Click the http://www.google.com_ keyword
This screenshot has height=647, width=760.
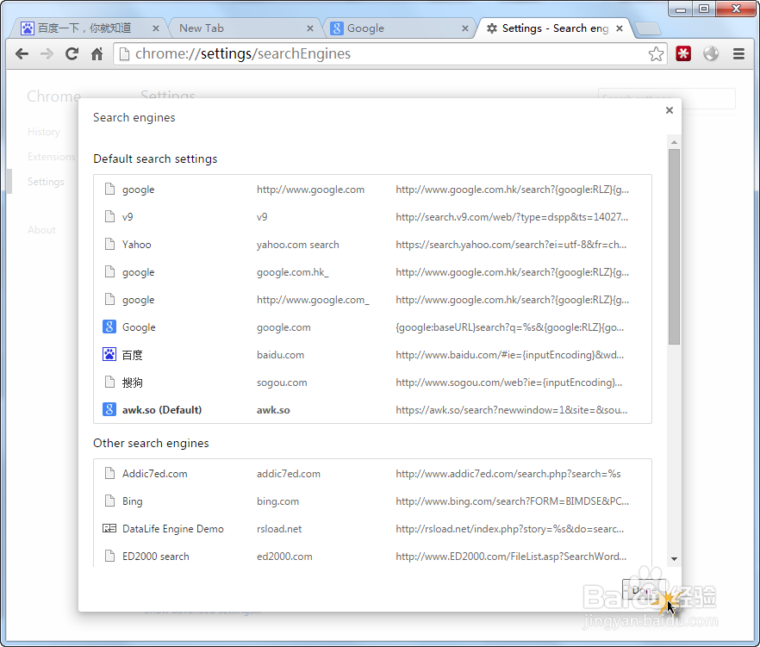(313, 300)
